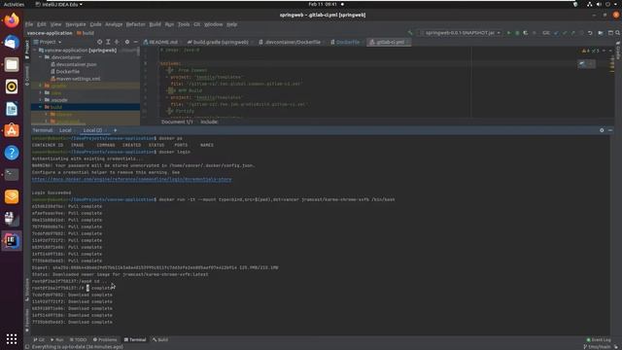Click the Git push arrow
The image size is (622, 350).
(572, 33)
